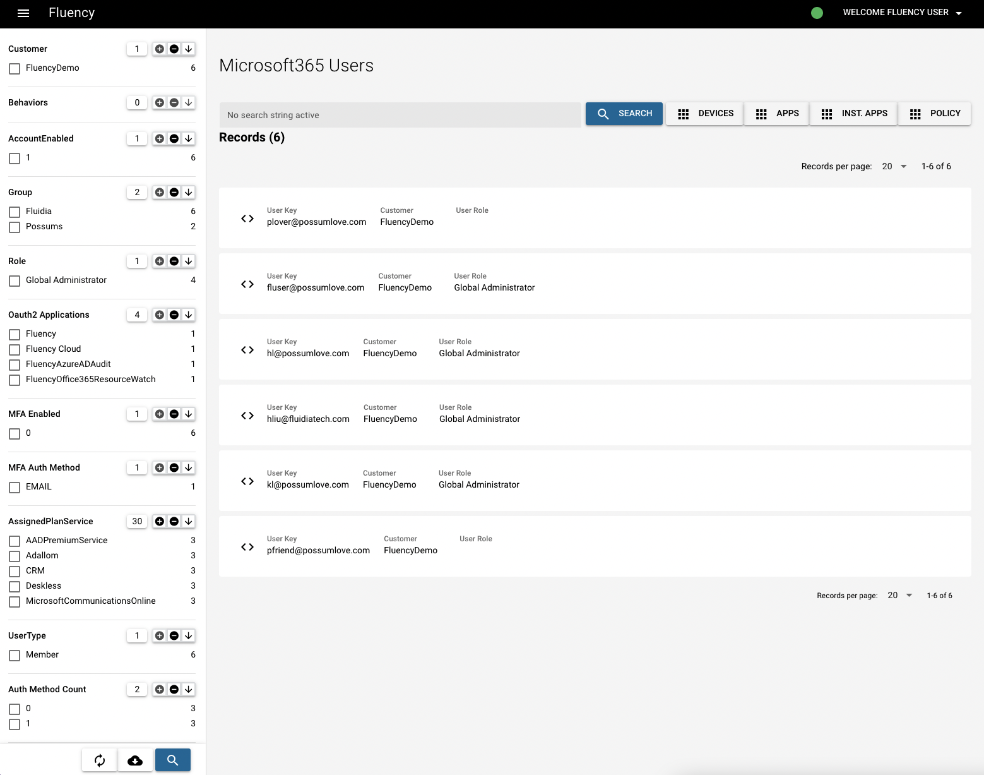The image size is (984, 775).
Task: Click the minus icon for Role facet
Action: click(x=174, y=261)
